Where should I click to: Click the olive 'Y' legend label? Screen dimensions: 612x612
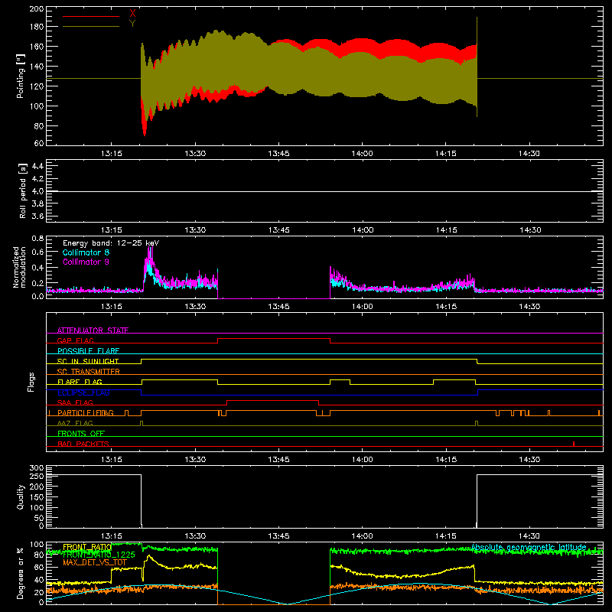132,24
